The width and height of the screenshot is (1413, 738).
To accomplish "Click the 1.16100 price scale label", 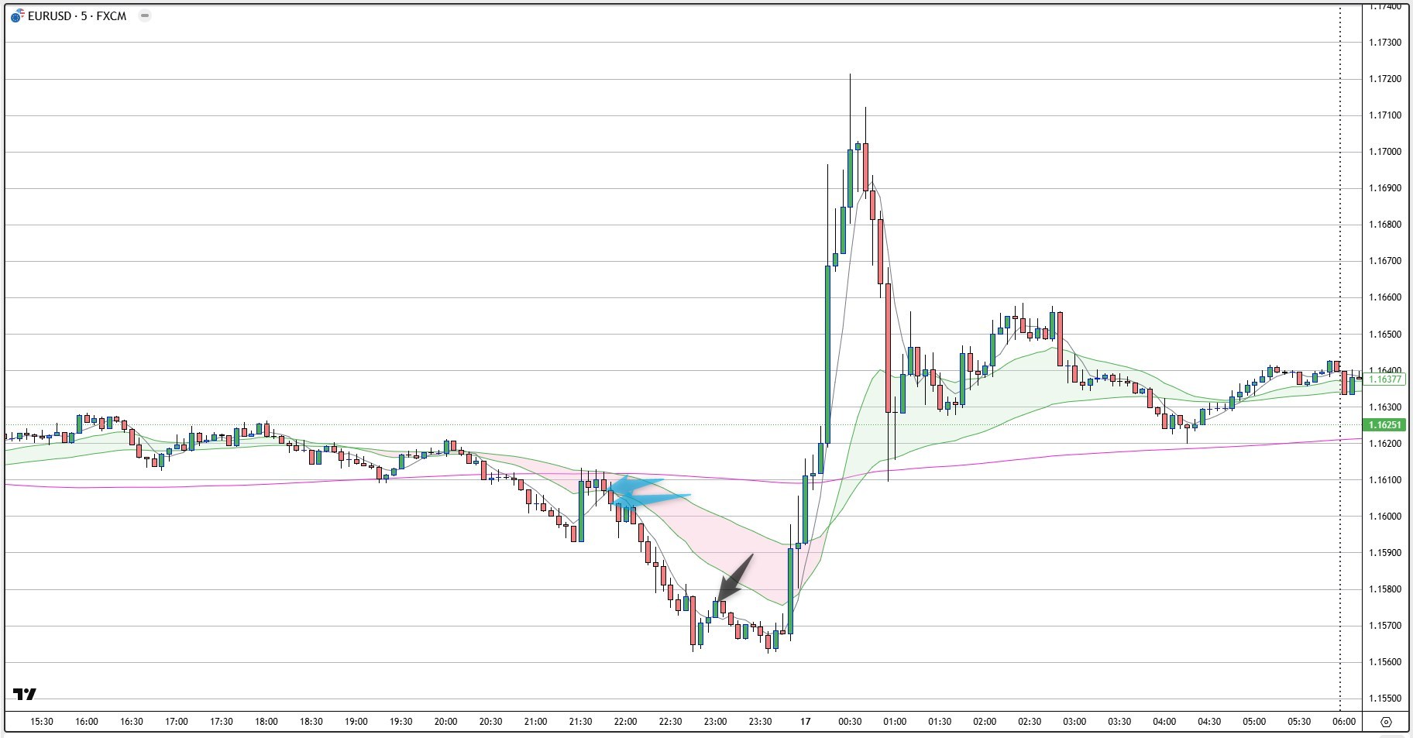I will point(1384,480).
